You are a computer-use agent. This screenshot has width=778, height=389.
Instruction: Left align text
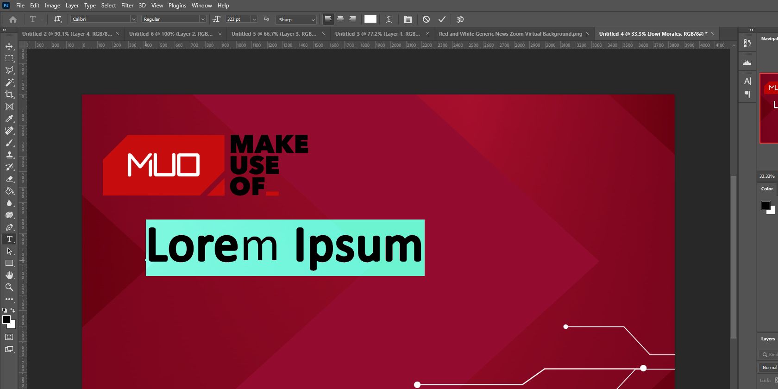click(x=328, y=19)
